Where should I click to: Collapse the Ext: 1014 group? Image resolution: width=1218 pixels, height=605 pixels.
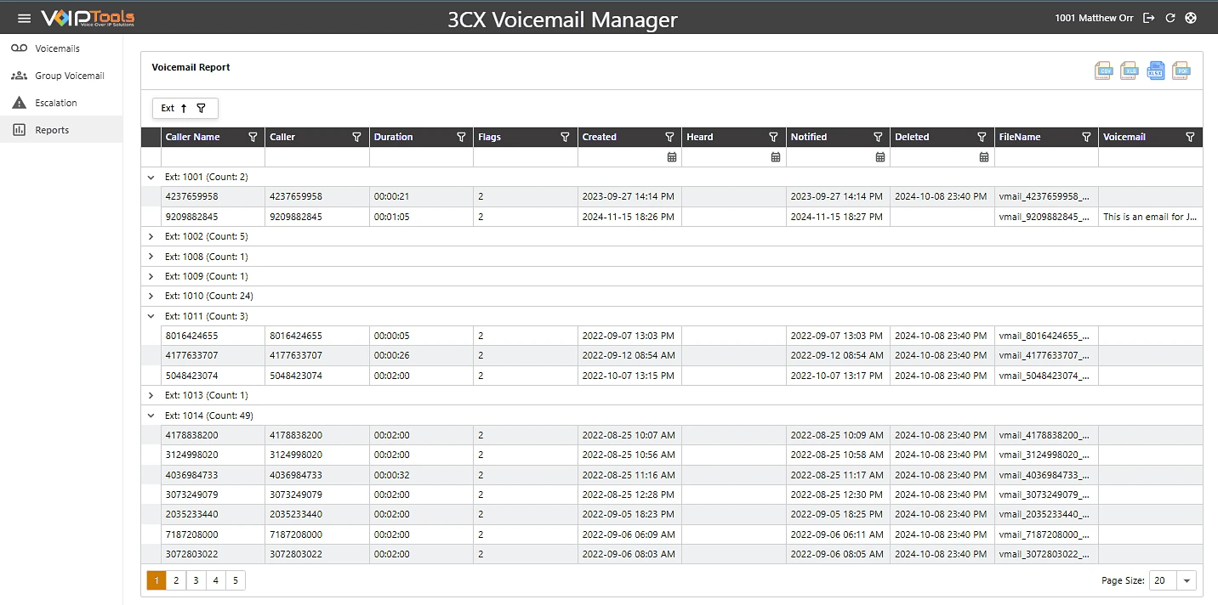coord(151,416)
